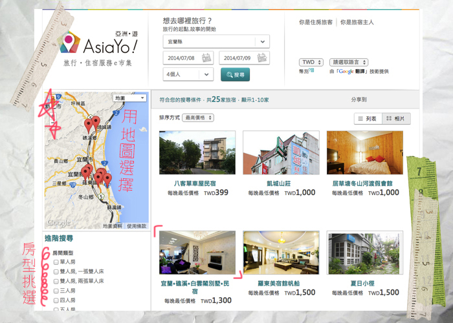
Task: Open 羅東美宿館帆船 photo thumbnail
Action: click(281, 253)
